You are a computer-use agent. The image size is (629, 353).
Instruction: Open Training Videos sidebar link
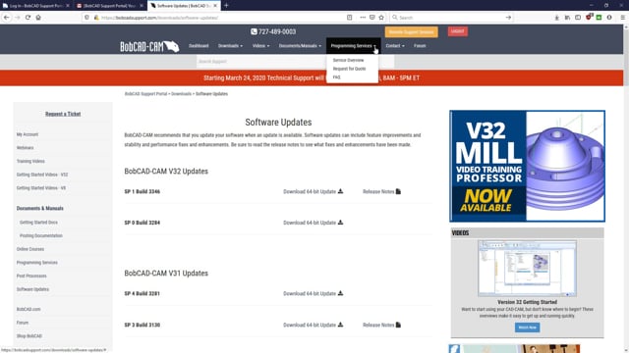point(30,161)
